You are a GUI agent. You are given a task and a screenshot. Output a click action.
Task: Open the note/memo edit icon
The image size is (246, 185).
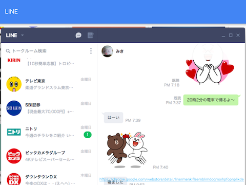coord(90,35)
